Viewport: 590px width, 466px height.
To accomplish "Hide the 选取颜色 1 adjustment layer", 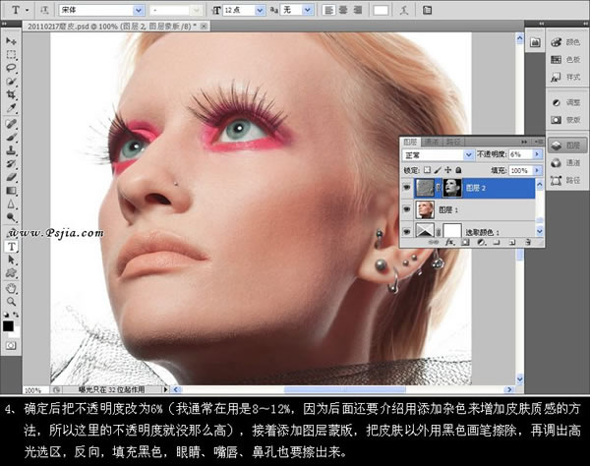I will (x=406, y=231).
